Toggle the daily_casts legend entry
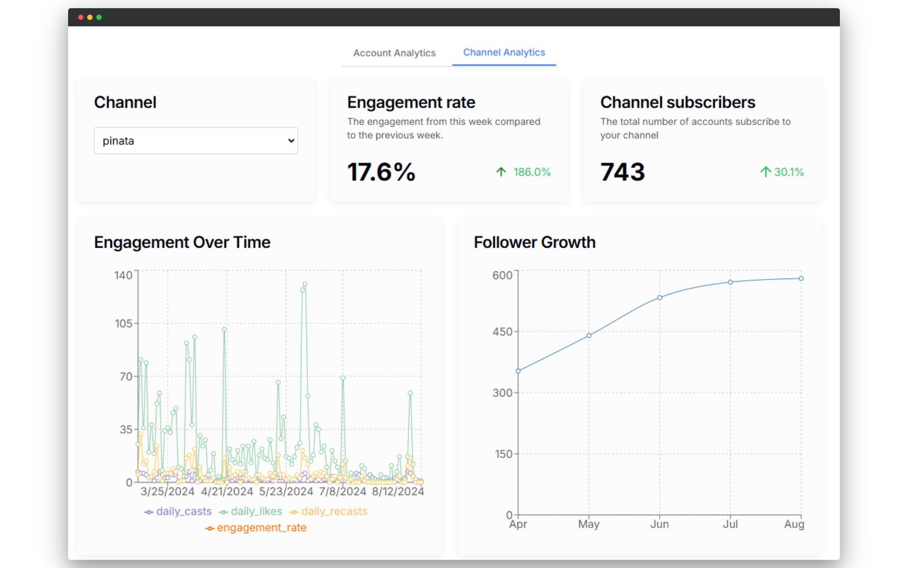 coord(178,511)
